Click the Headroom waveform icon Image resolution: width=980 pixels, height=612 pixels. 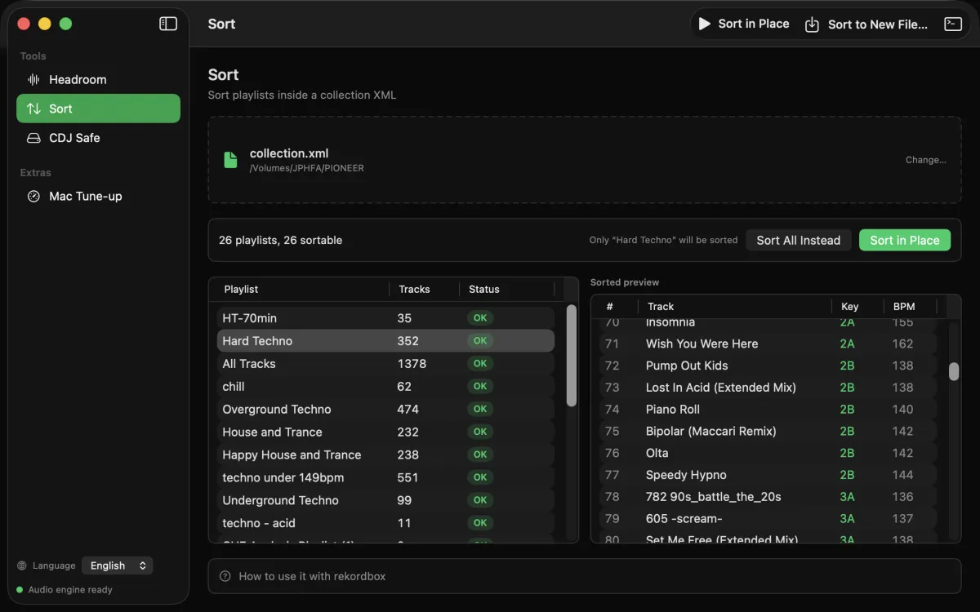tap(33, 79)
